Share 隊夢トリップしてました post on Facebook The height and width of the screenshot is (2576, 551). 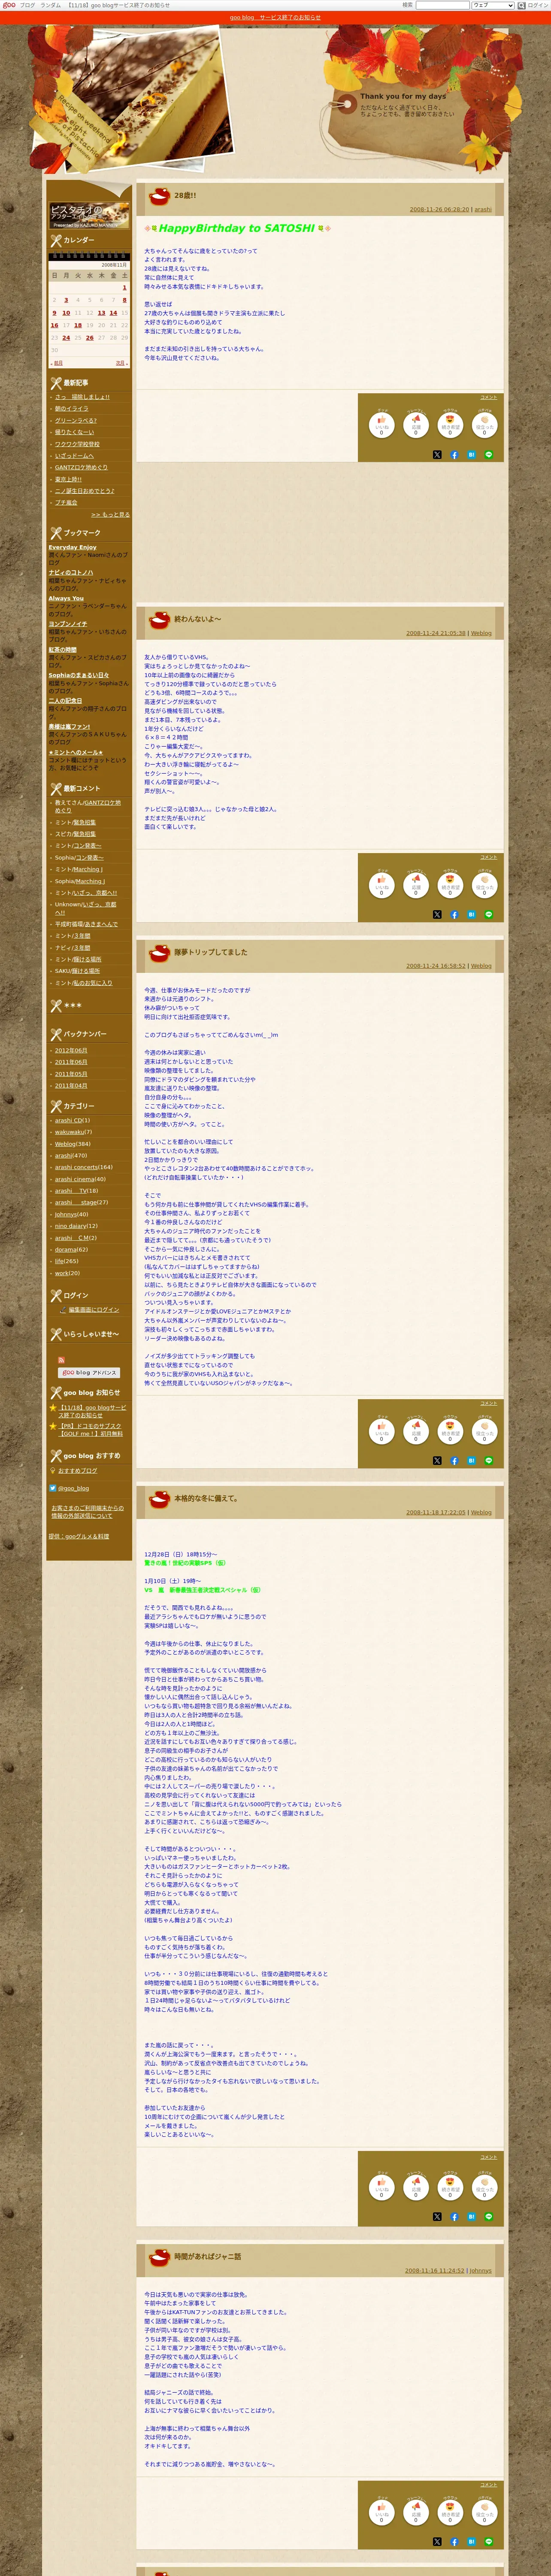[454, 1460]
